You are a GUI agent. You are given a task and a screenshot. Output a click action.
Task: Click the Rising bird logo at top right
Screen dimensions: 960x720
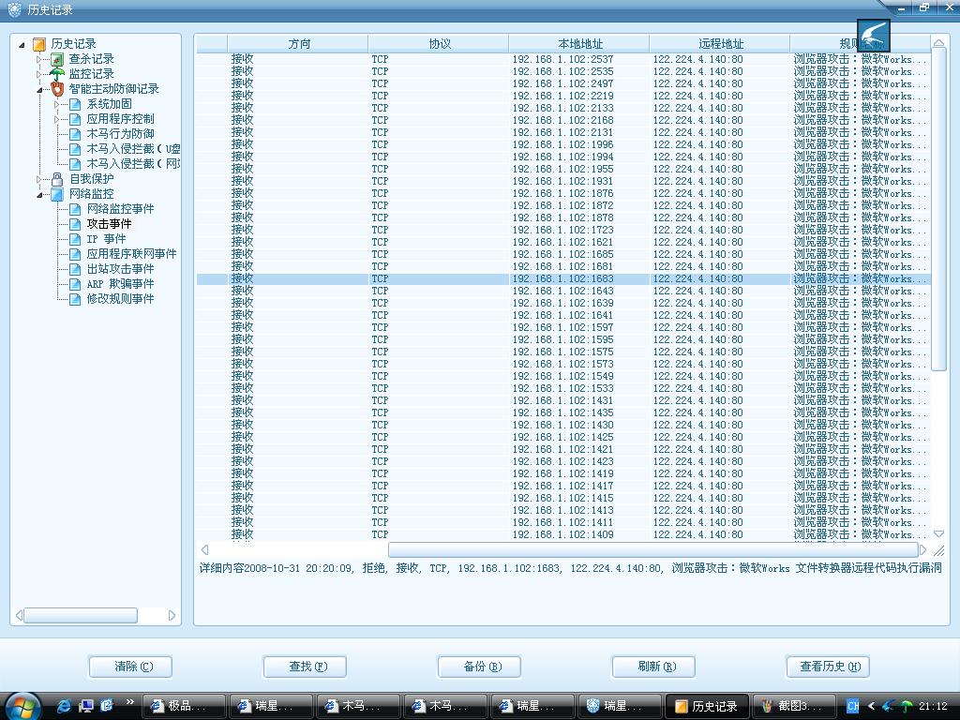[x=873, y=35]
